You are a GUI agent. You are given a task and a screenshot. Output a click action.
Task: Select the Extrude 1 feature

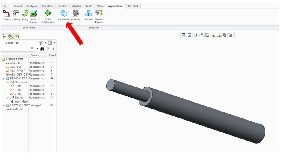[20, 98]
